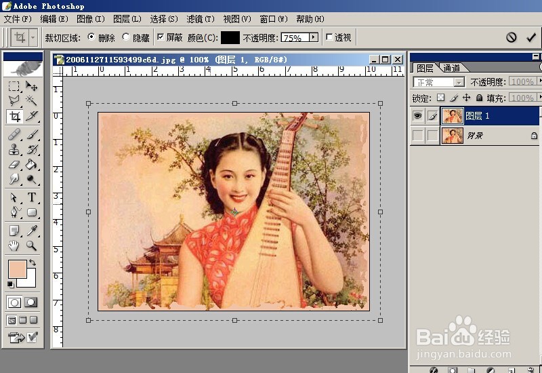This screenshot has width=542, height=373.
Task: Select the Healing Brush bandage tool
Action: point(14,134)
